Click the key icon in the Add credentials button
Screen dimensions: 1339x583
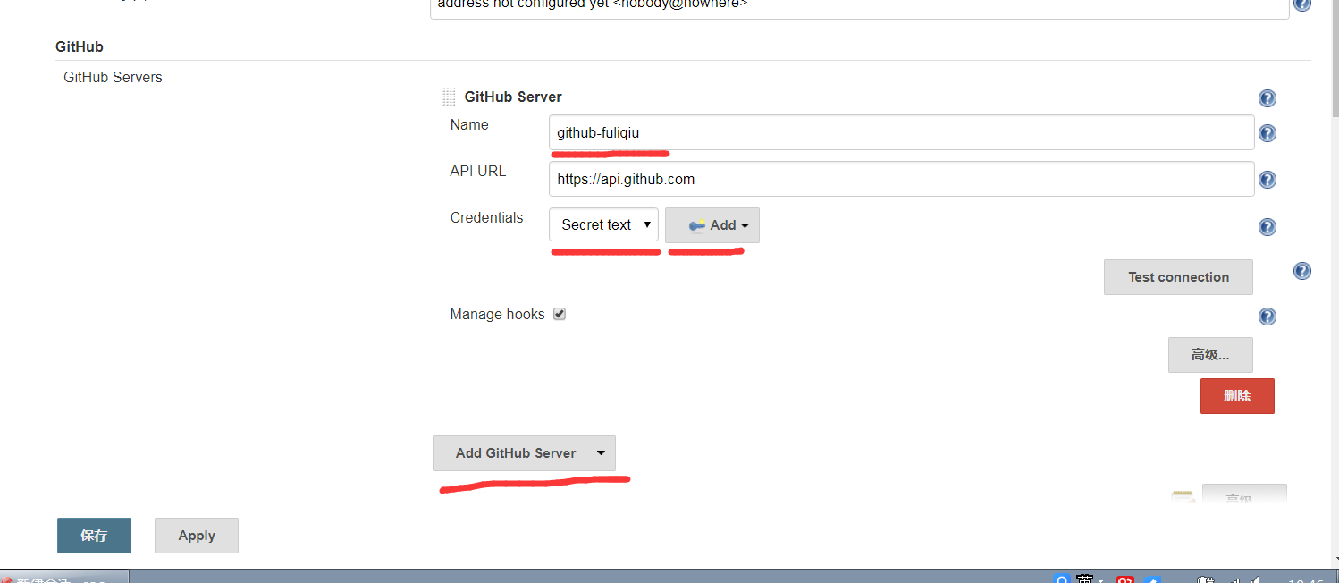[x=697, y=225]
